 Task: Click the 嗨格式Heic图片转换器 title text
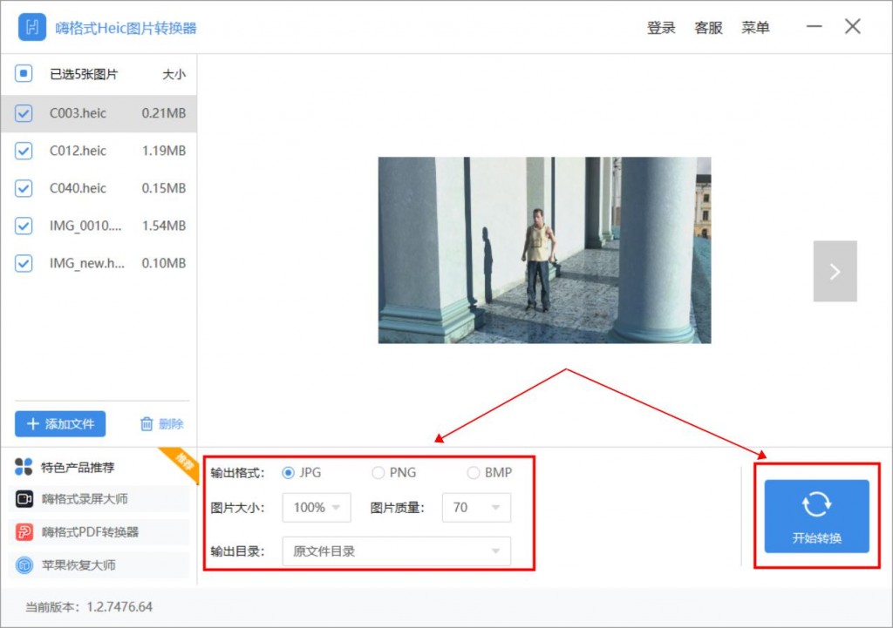pos(126,28)
